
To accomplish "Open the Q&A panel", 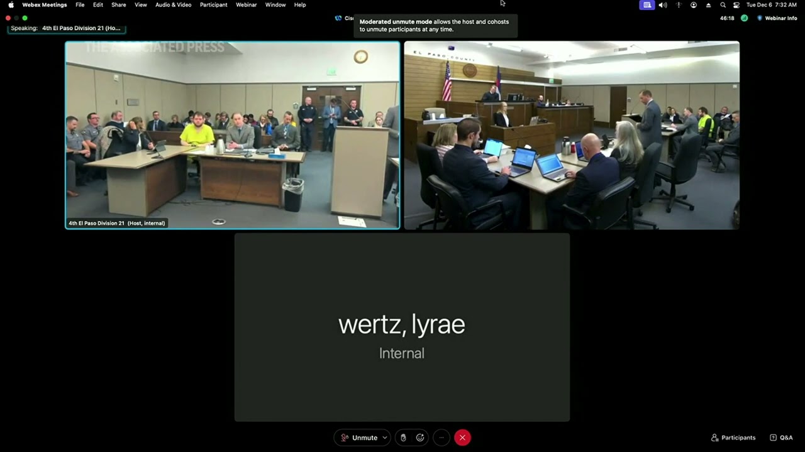I will pos(782,438).
